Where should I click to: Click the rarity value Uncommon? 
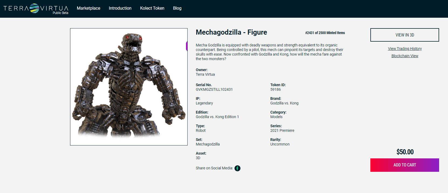pyautogui.click(x=280, y=144)
